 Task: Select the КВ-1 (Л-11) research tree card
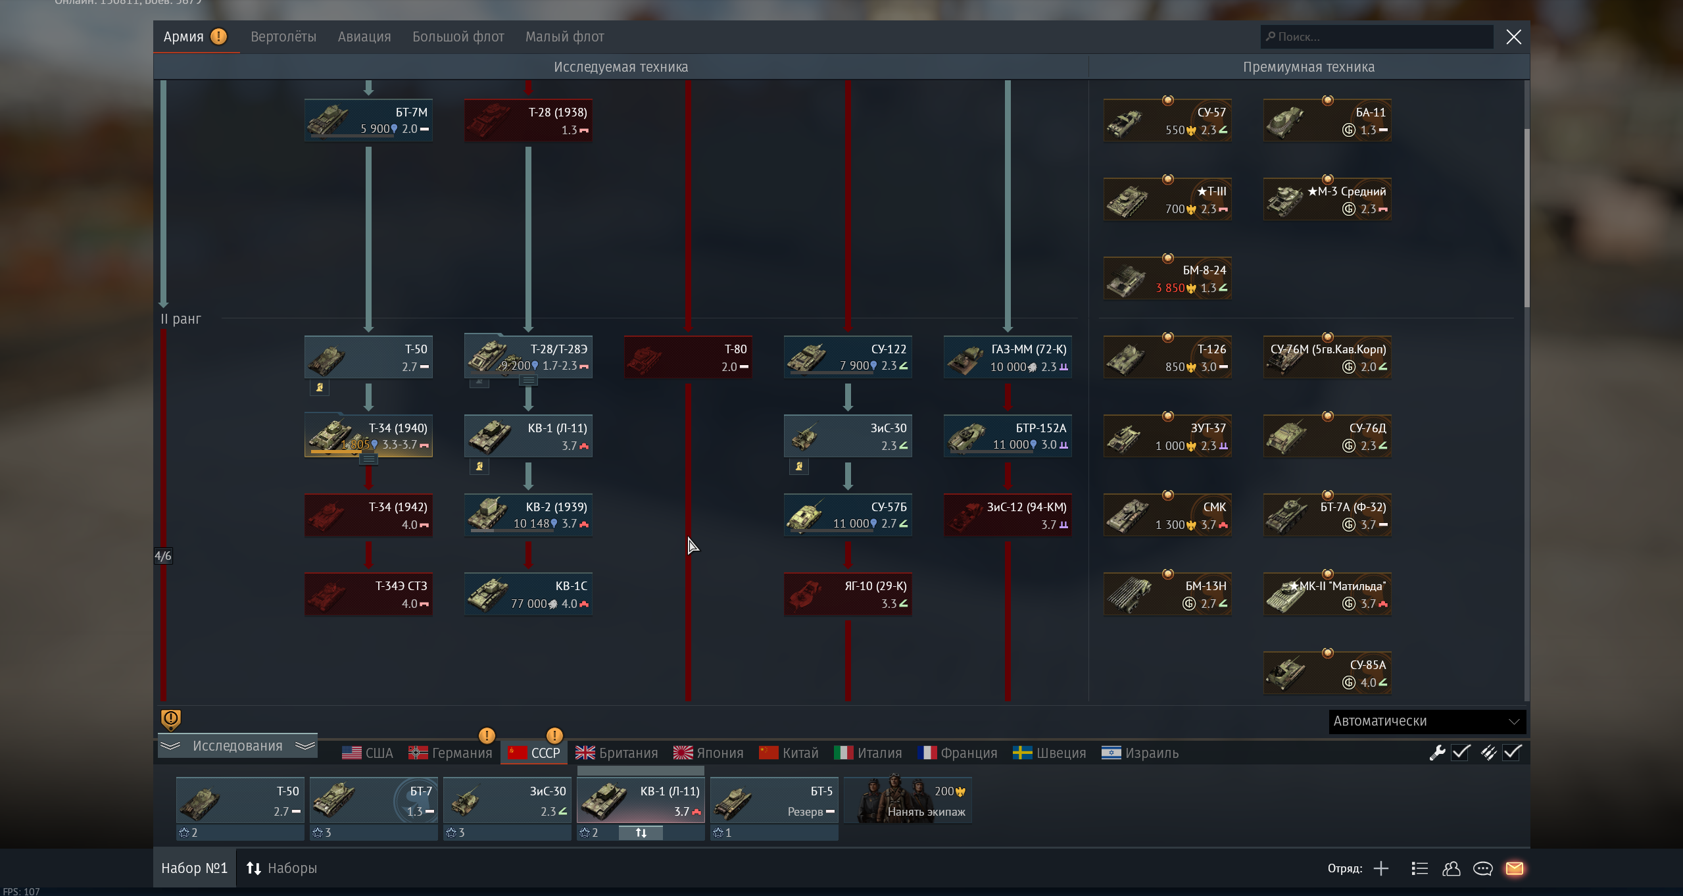tap(528, 436)
